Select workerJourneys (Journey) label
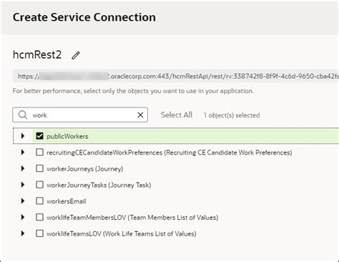 coord(85,169)
